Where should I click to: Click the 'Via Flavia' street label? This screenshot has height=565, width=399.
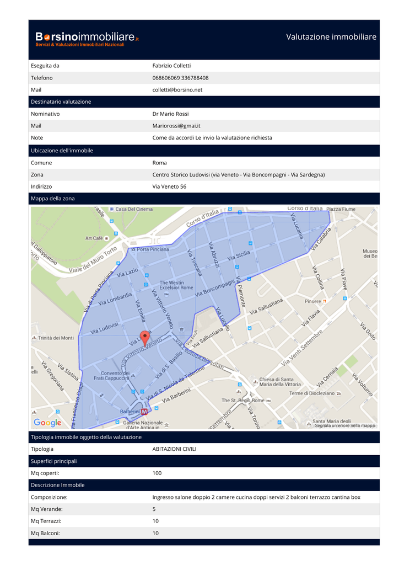click(x=310, y=318)
